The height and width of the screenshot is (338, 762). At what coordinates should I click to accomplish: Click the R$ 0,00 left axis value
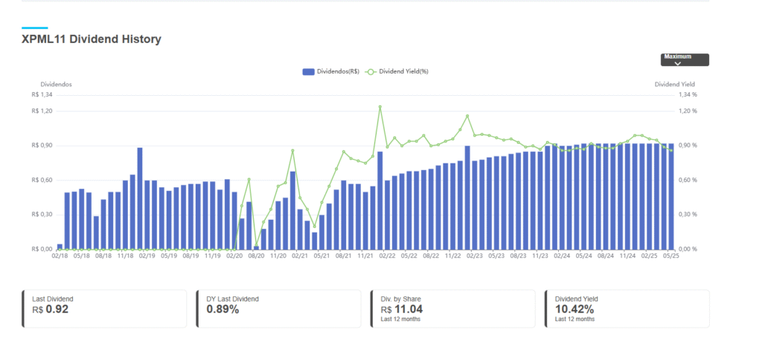coord(42,249)
